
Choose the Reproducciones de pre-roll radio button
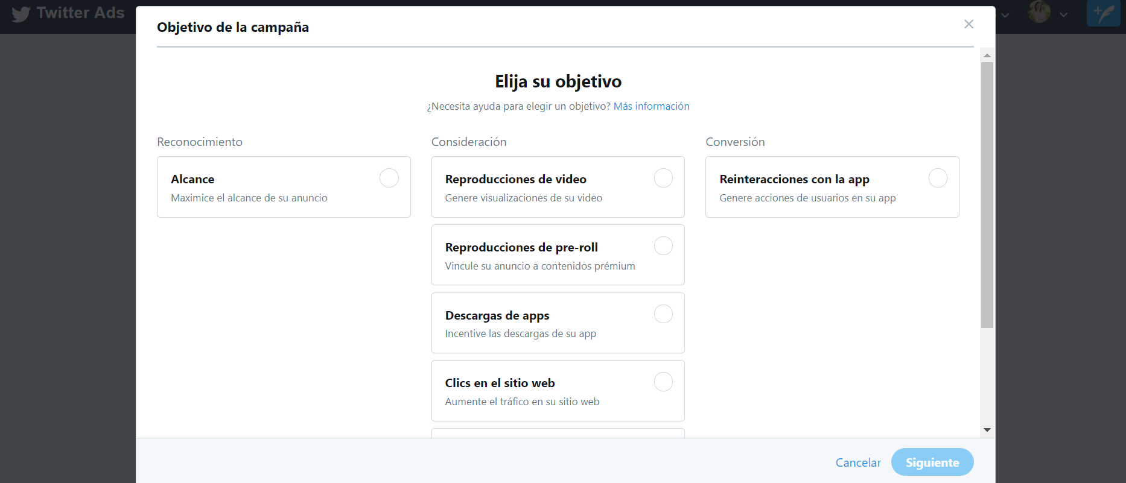pyautogui.click(x=663, y=246)
